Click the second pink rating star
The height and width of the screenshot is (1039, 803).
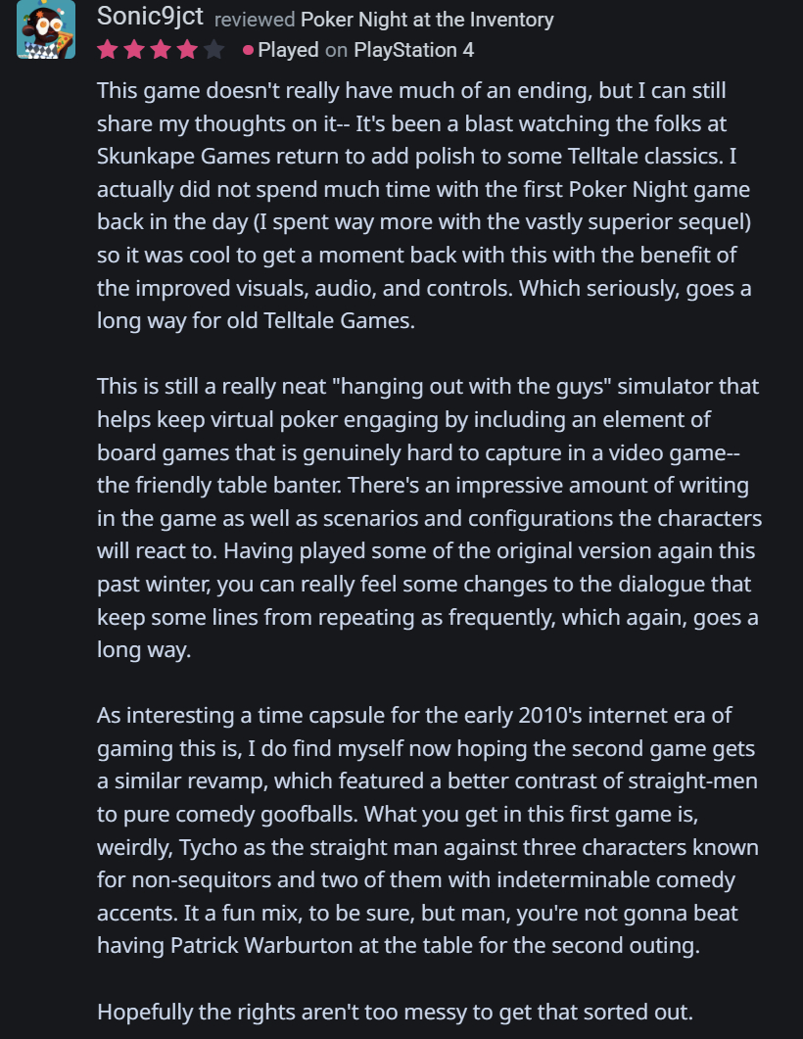[134, 50]
